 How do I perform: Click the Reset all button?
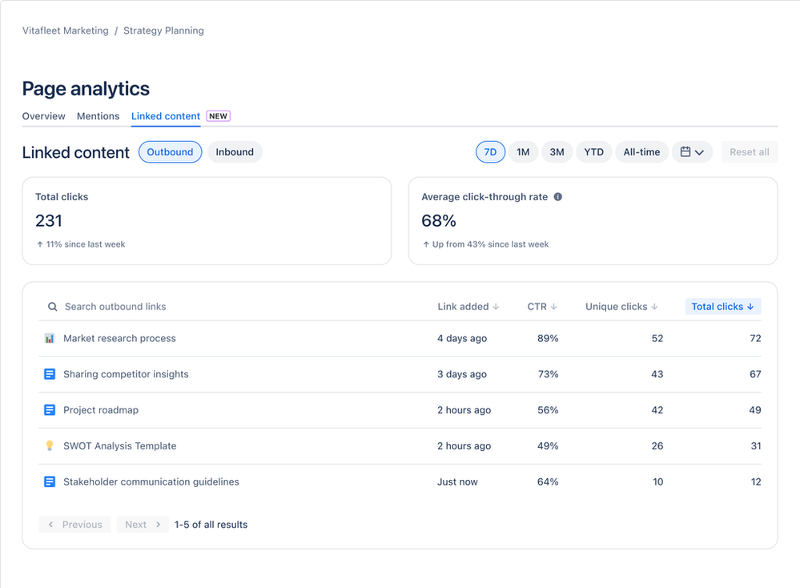(x=749, y=152)
